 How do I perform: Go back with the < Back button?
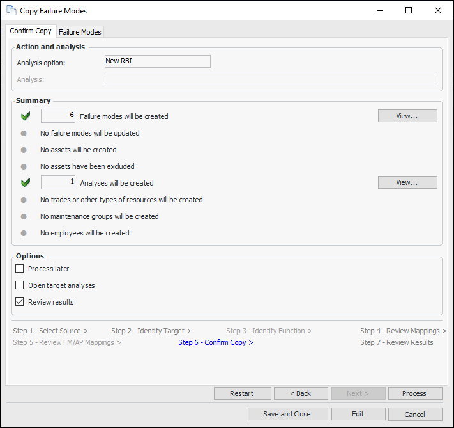tap(301, 393)
